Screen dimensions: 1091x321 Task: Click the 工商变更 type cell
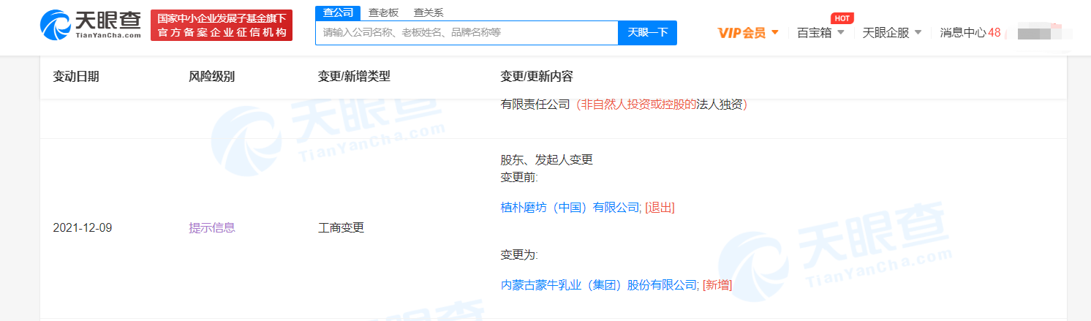[x=341, y=228]
